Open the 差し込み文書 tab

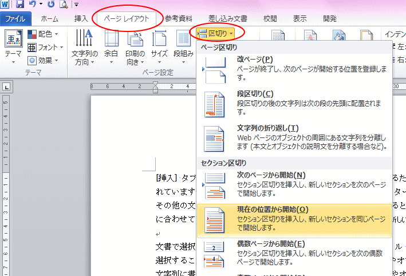click(x=228, y=19)
